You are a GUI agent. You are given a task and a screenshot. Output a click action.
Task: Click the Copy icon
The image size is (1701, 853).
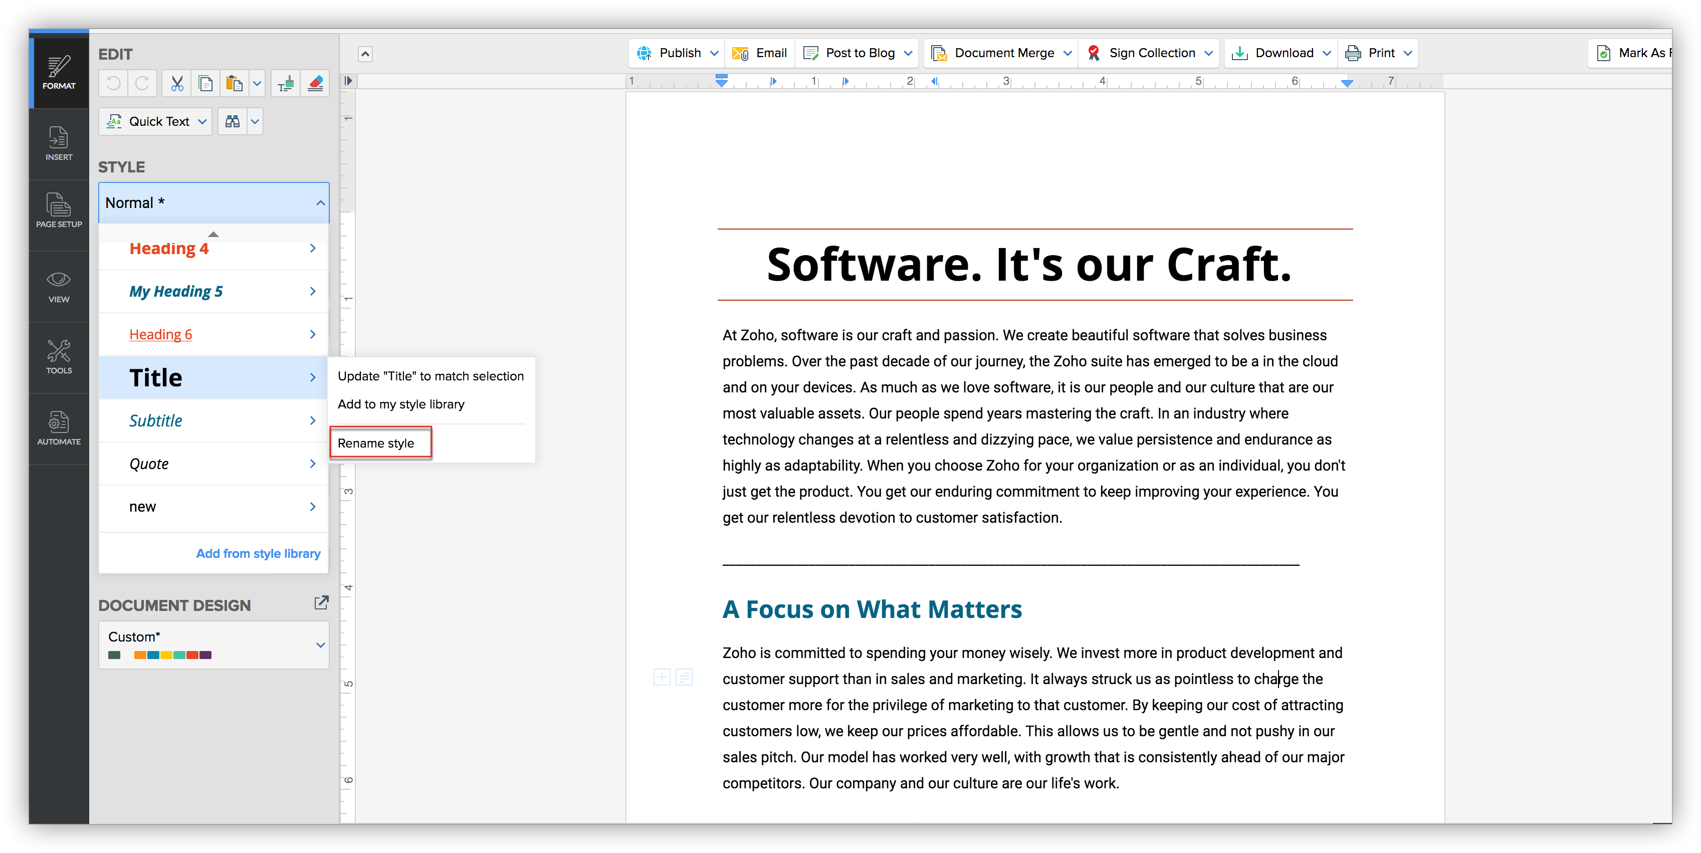(205, 83)
